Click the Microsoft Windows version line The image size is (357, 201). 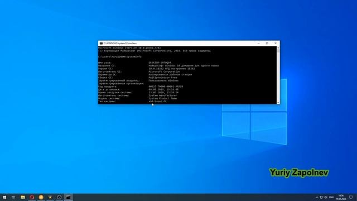(129, 48)
